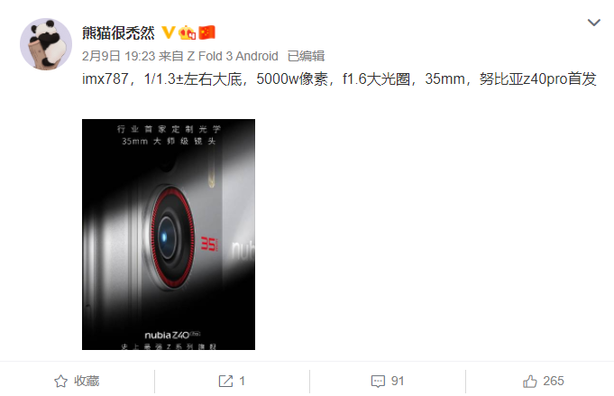Click the membership crown badge icon
614x396 pixels.
coord(188,32)
